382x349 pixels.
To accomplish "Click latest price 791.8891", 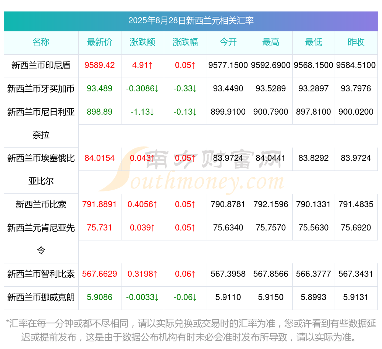I will point(100,204).
